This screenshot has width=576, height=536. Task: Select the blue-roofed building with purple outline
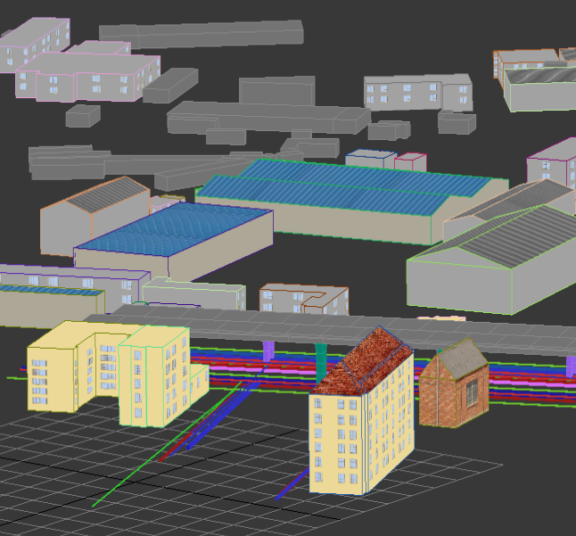tap(173, 240)
